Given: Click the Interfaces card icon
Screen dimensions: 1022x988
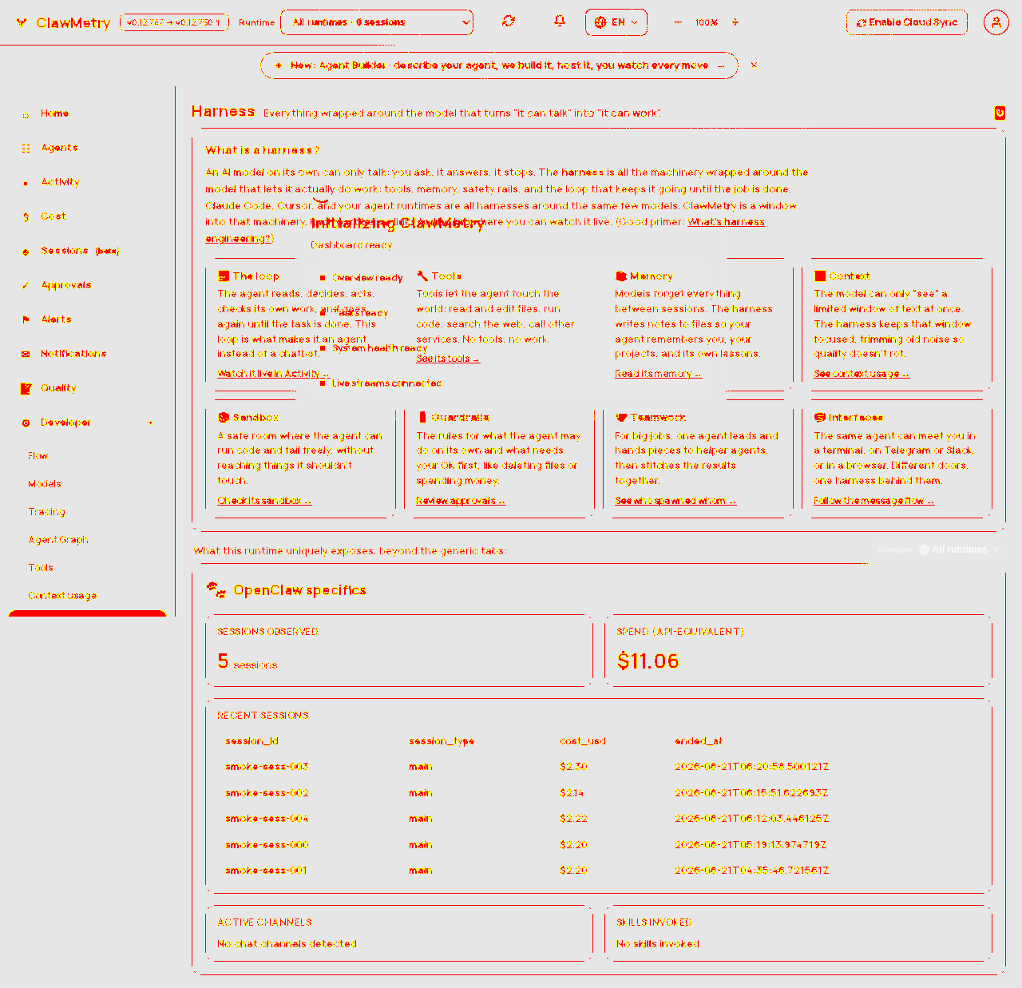Looking at the screenshot, I should 820,418.
